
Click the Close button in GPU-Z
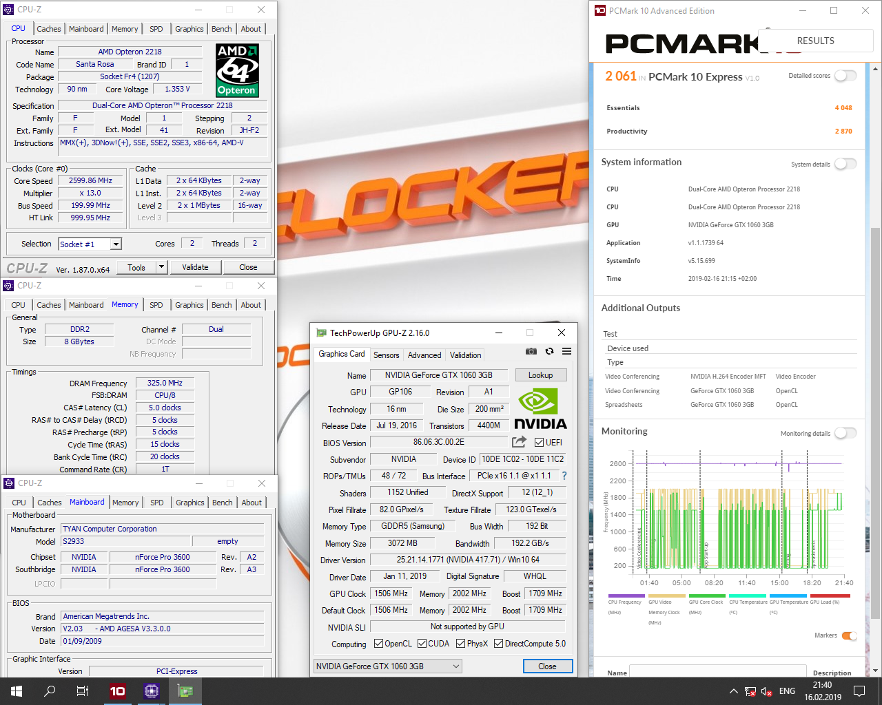(x=547, y=666)
